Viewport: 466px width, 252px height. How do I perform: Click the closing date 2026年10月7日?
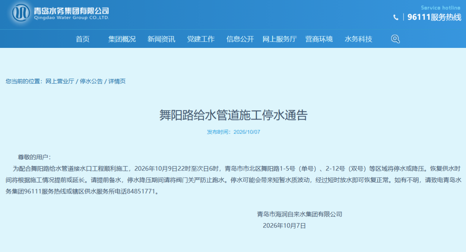tap(284, 226)
